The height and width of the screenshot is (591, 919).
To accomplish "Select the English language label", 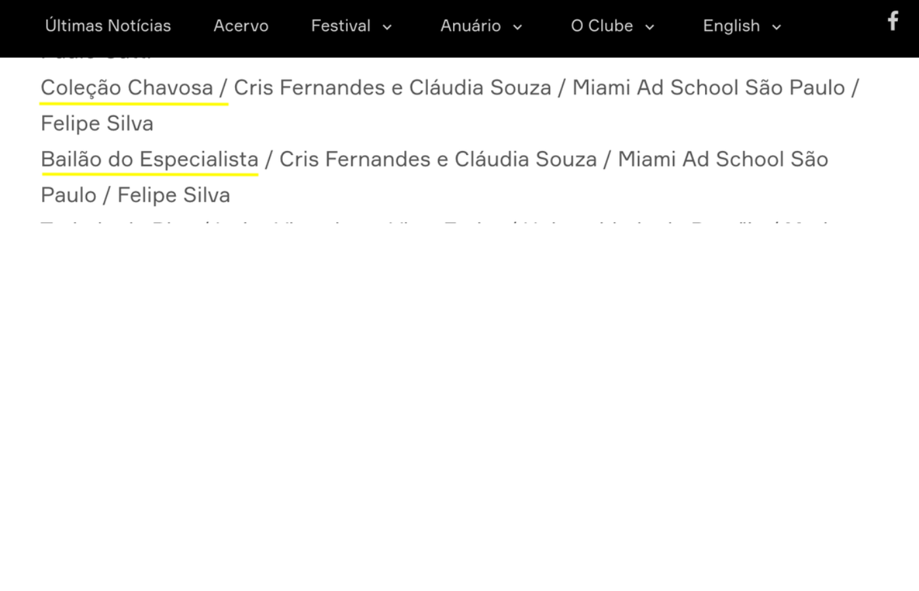I will tap(731, 26).
